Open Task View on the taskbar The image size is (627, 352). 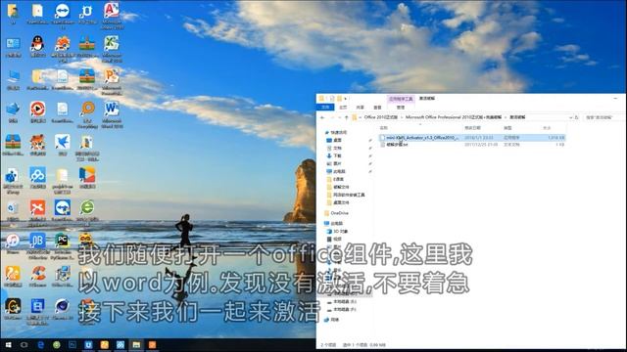24,345
